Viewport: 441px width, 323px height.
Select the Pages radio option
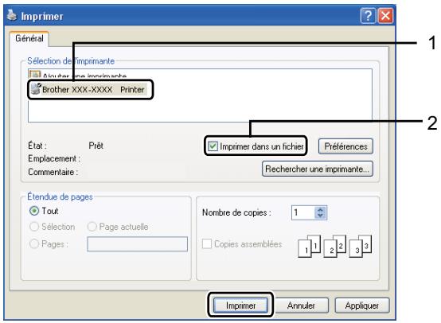pos(34,243)
